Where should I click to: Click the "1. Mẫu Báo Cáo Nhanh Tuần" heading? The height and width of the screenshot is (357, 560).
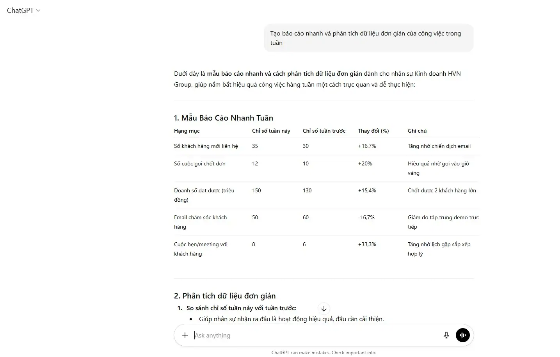pos(224,118)
